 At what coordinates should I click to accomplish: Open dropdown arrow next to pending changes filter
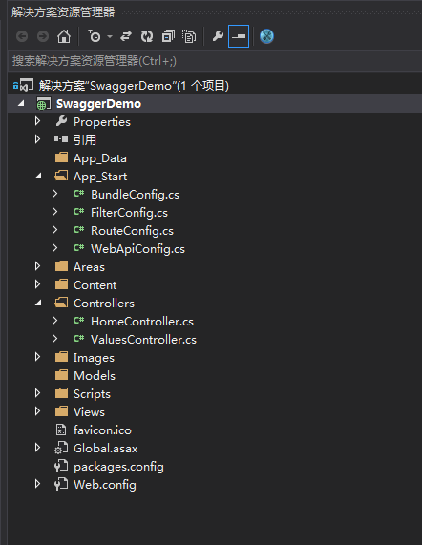[x=110, y=36]
